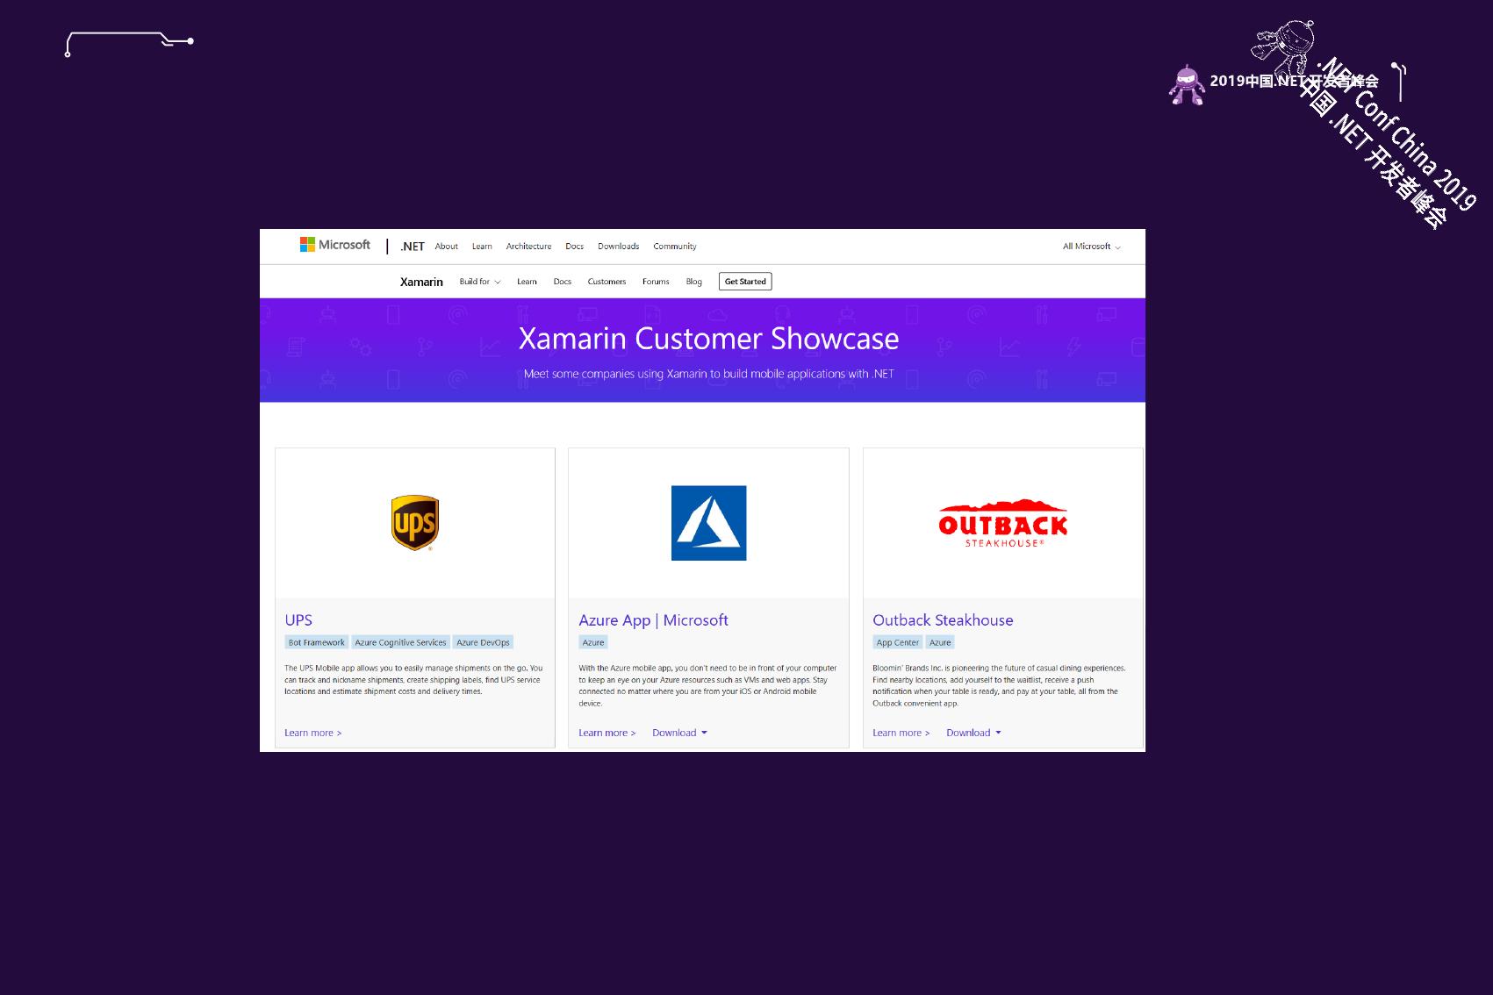Select the Azure DevOps tag
1493x995 pixels.
point(483,642)
